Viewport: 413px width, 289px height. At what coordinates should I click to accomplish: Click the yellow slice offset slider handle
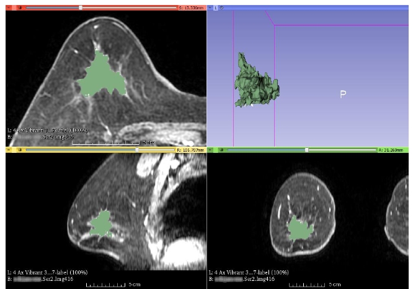tap(136, 150)
